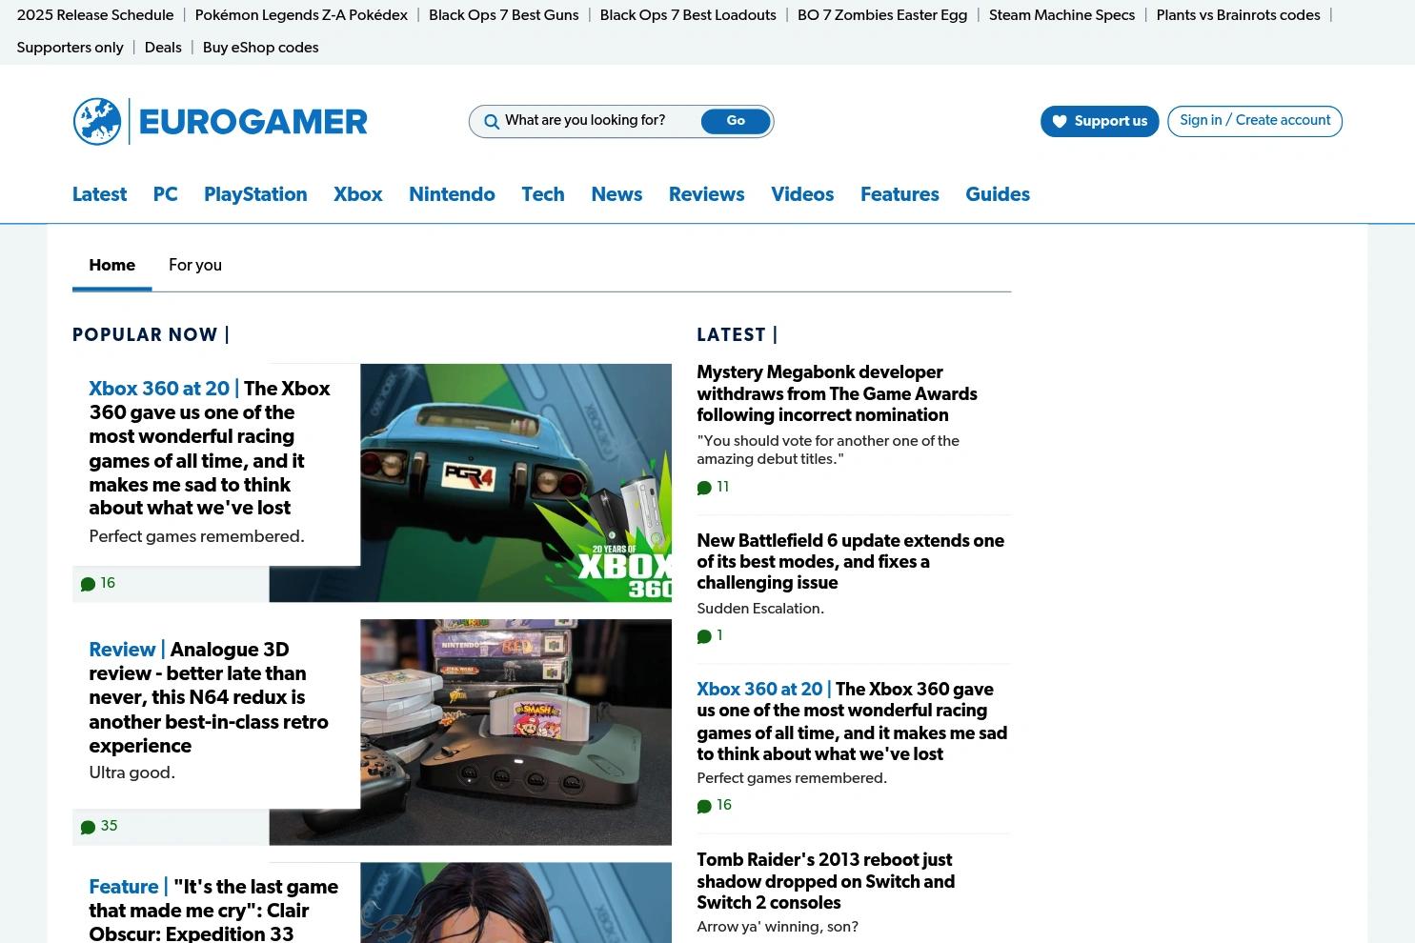Go to the Videos section
Viewport: 1415px width, 943px height.
pos(802,195)
